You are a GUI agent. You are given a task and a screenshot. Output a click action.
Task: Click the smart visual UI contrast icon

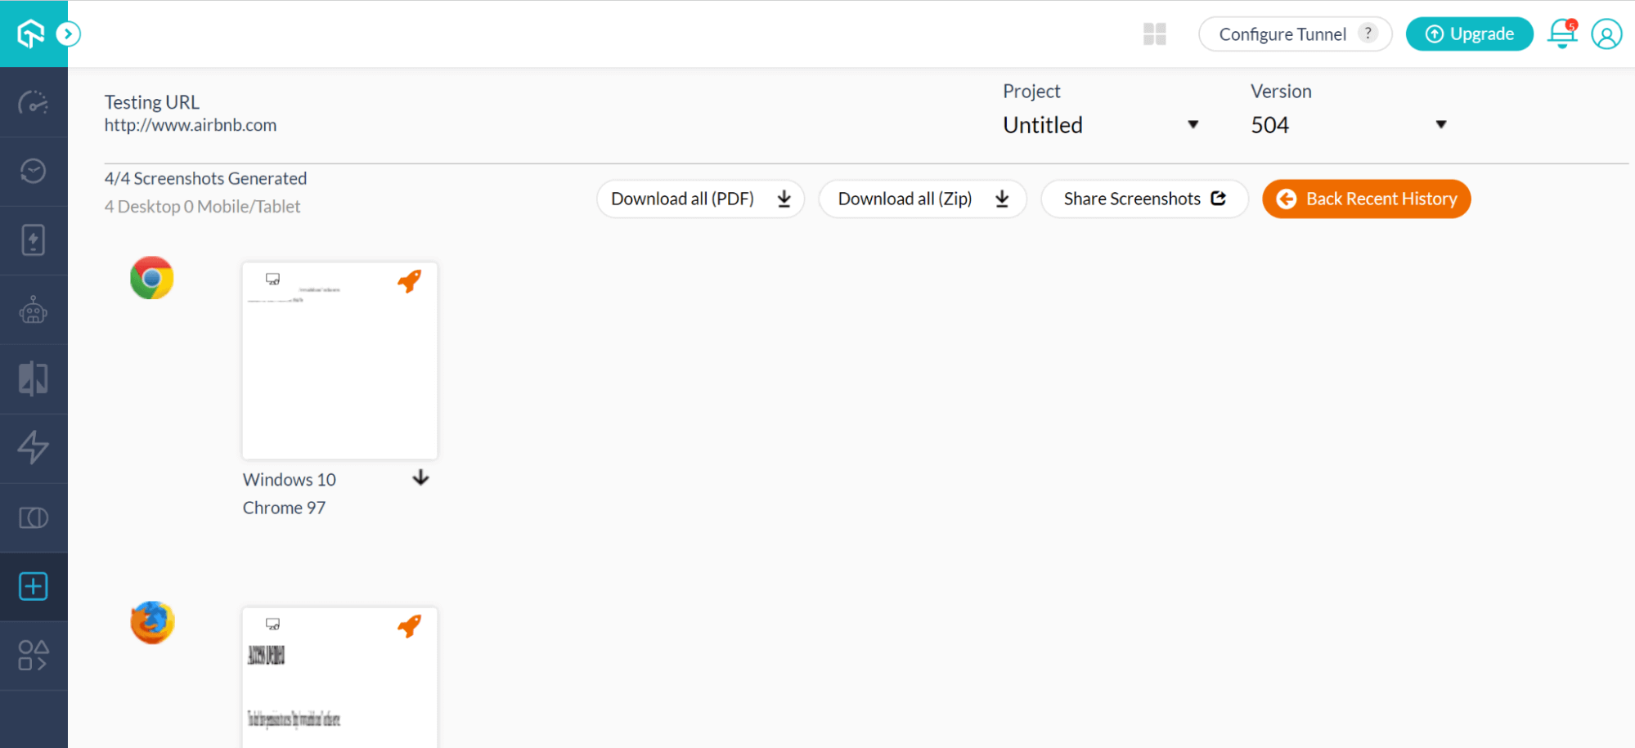(33, 517)
